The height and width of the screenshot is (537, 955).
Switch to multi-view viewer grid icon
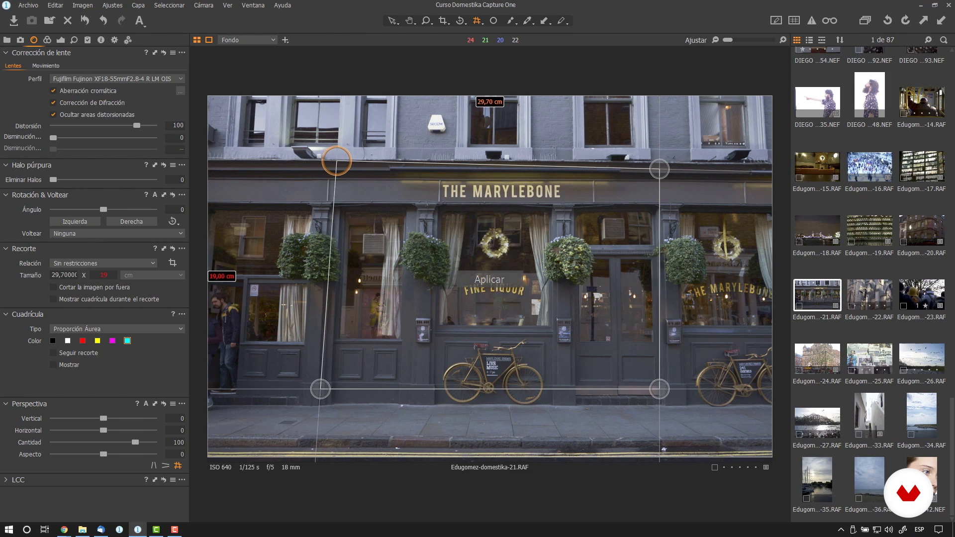tap(197, 40)
